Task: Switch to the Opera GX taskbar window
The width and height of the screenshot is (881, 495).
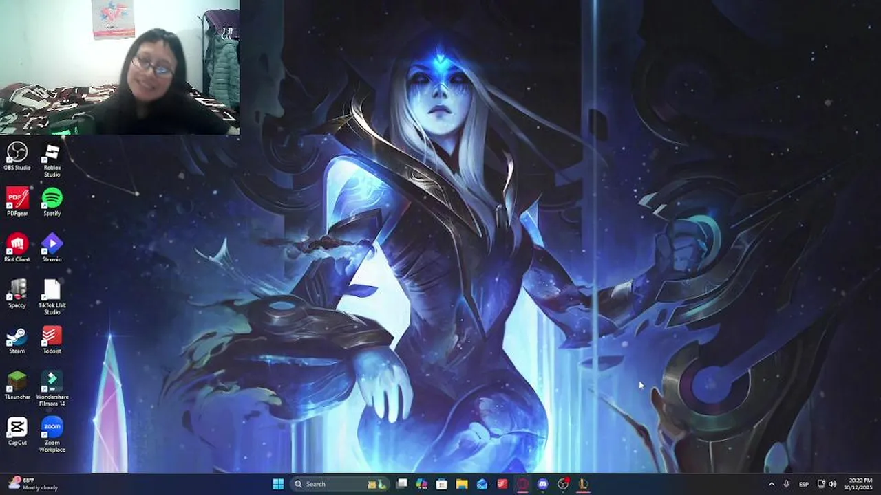Action: tap(522, 484)
